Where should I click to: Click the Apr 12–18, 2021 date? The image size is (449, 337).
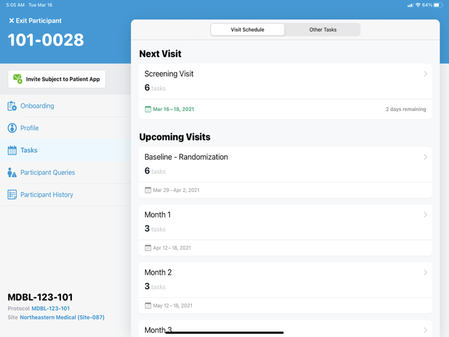pos(172,248)
